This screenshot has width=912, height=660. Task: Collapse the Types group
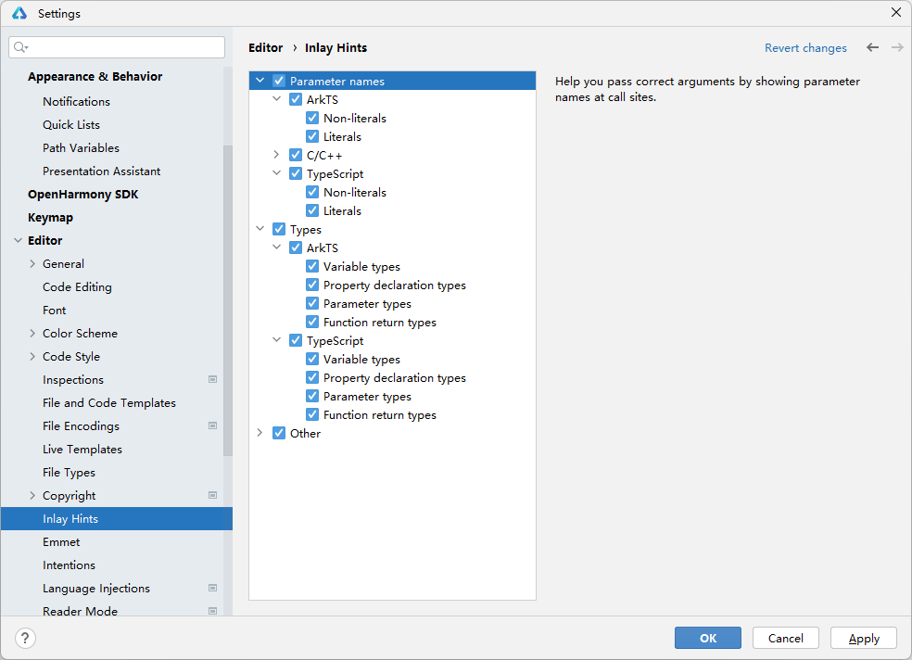pos(260,229)
